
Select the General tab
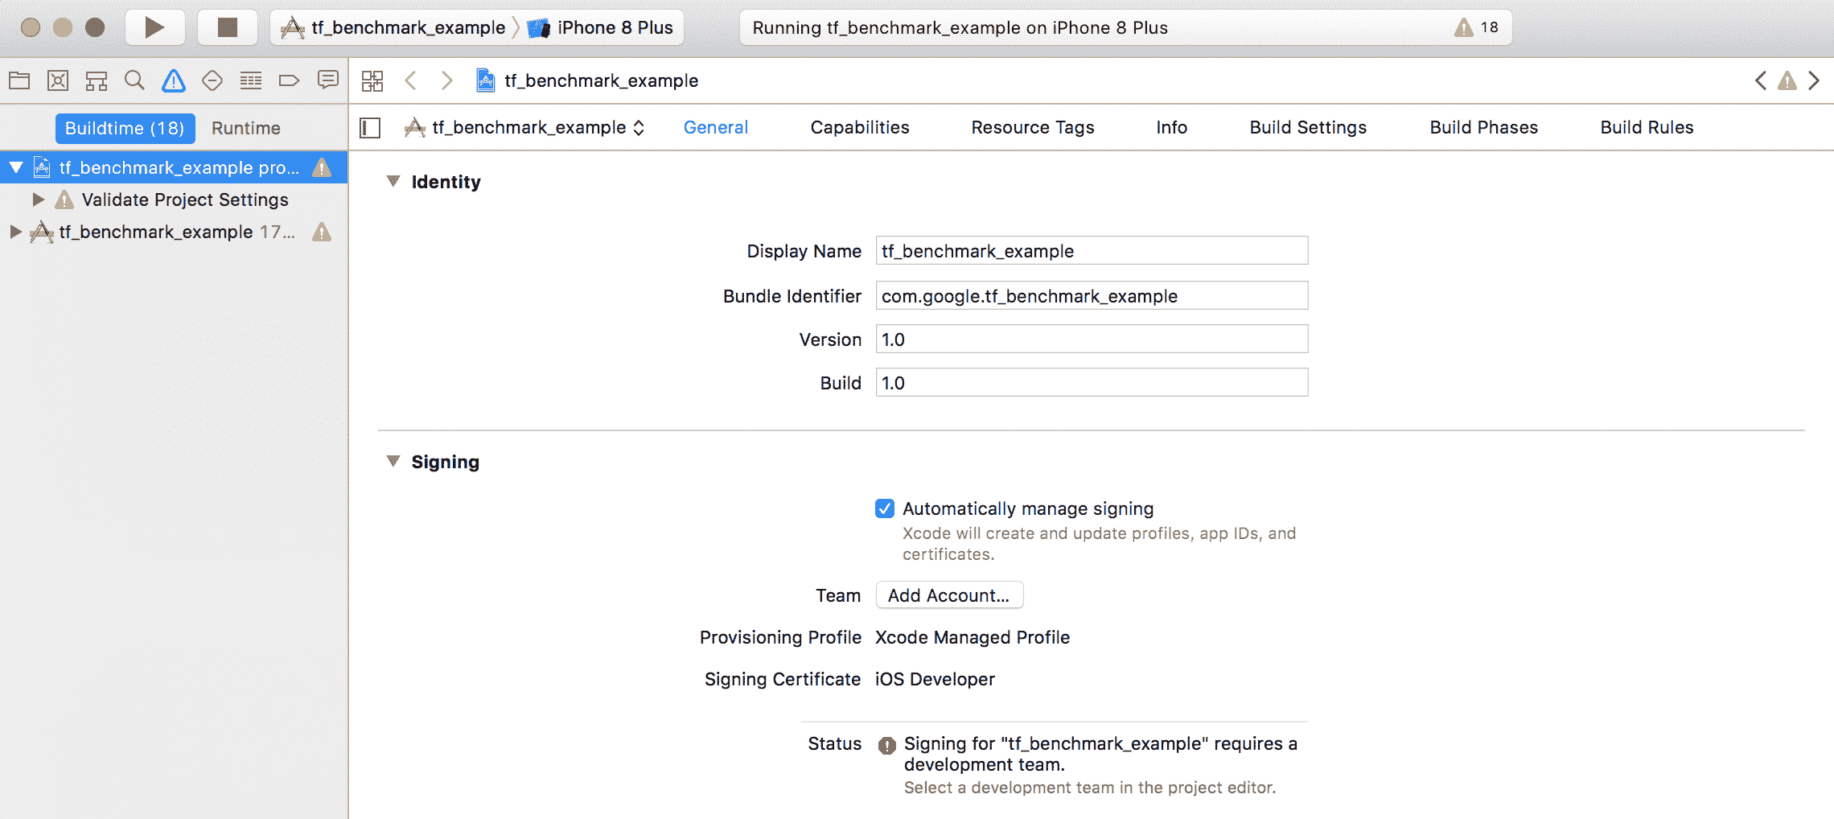[716, 127]
